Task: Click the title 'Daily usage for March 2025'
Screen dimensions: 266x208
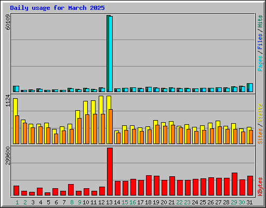Action: [x=57, y=8]
